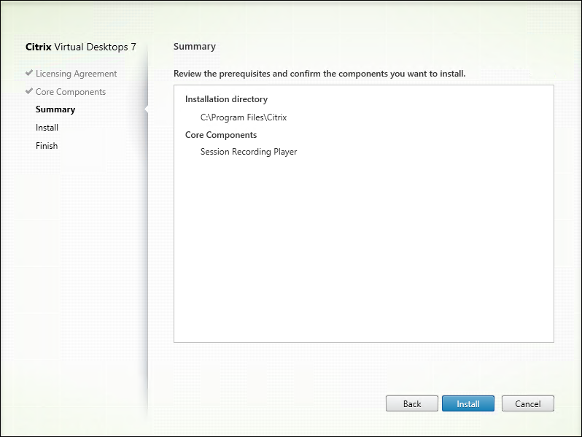
Task: Click the Summary page heading
Action: (x=195, y=47)
